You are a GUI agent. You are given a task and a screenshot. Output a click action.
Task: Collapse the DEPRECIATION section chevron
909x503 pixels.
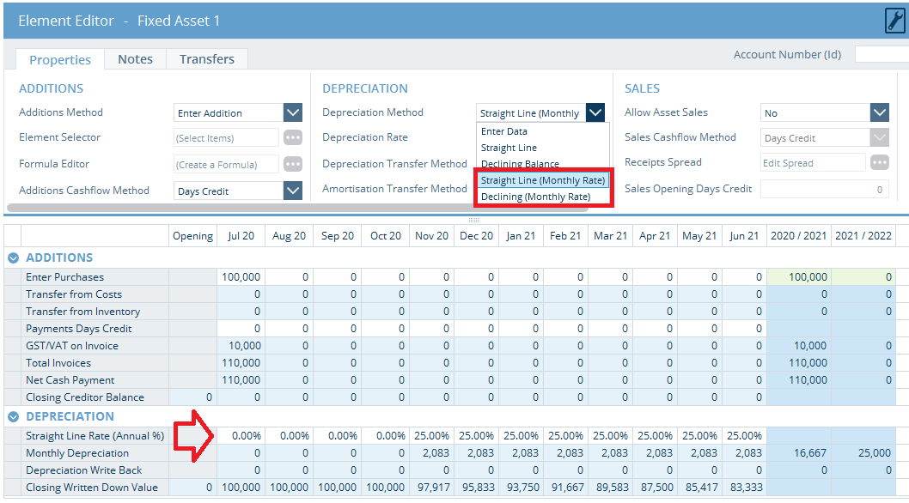tap(13, 417)
